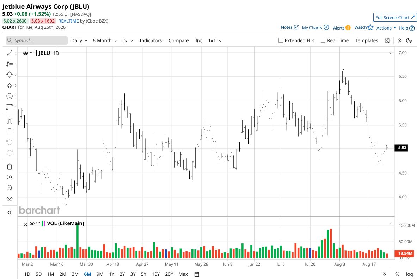Click the alert badge beside Alerts
The height and width of the screenshot is (279, 417).
click(348, 27)
